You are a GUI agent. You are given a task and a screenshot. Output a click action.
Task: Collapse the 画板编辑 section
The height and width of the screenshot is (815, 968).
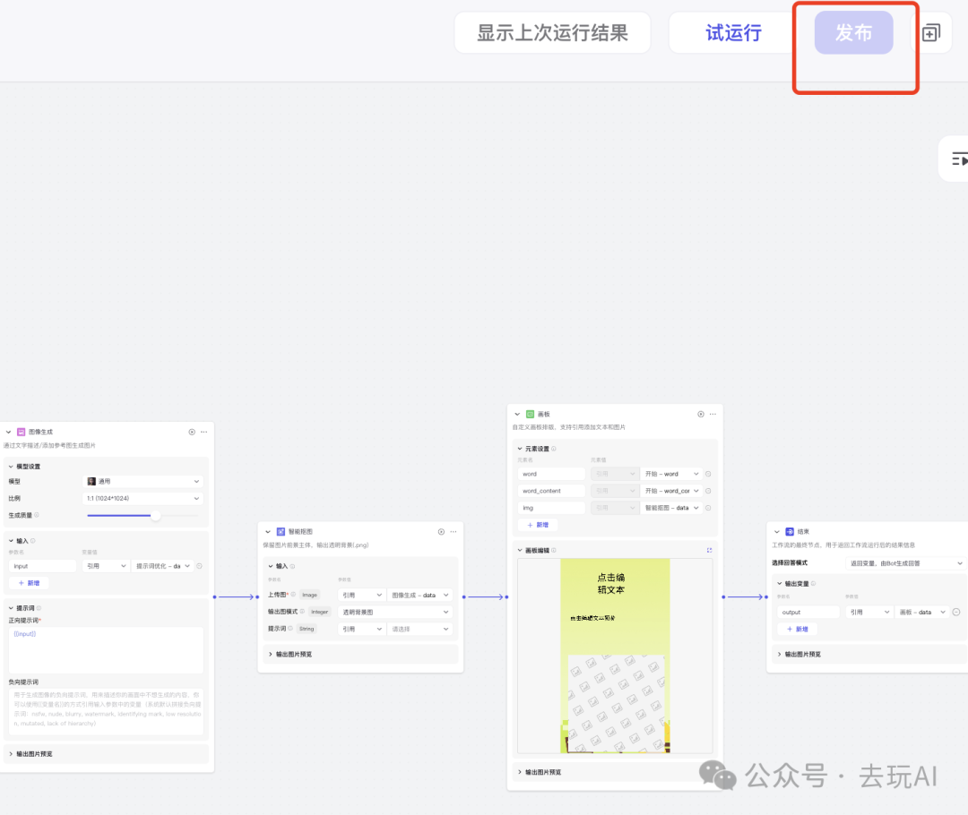(520, 550)
